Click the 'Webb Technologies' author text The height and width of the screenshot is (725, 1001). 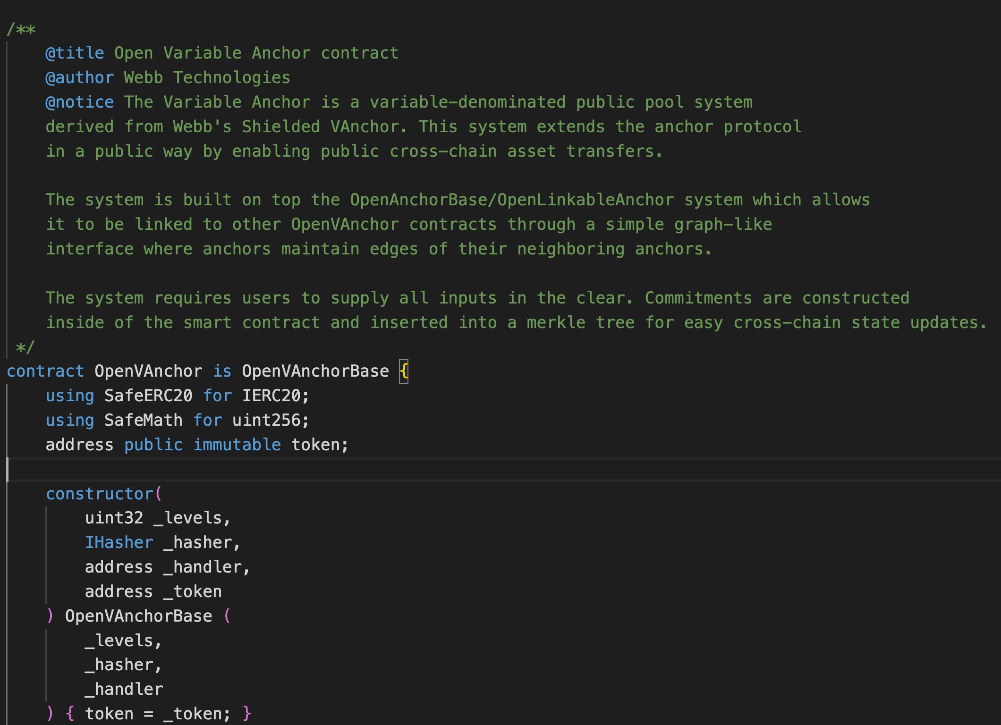point(207,77)
